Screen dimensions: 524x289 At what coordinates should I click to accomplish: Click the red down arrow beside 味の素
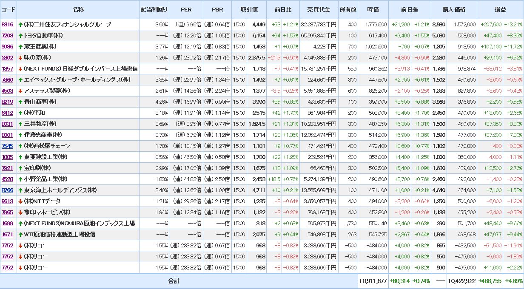tap(20, 57)
